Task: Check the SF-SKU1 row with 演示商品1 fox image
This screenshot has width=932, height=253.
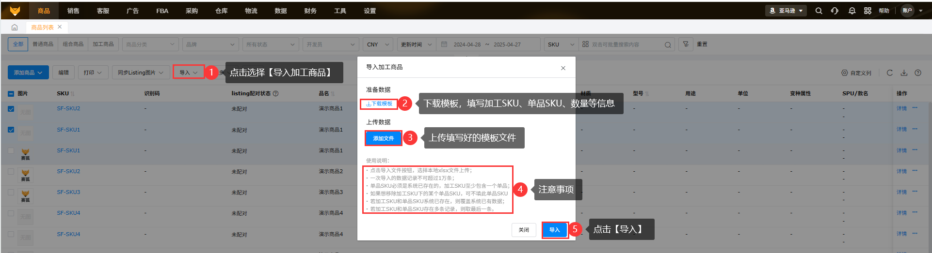Action: [11, 150]
